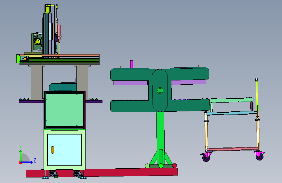Select the light blue middle shelf of the cart
Screen dimensions: 282x183
pos(232,113)
